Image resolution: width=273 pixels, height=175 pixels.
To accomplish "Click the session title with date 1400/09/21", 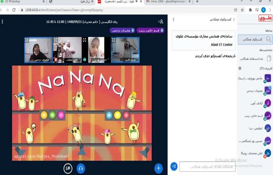I will coord(82,22).
